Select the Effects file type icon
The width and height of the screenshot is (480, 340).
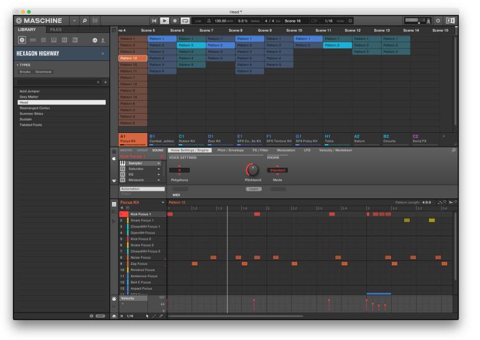(x=65, y=40)
